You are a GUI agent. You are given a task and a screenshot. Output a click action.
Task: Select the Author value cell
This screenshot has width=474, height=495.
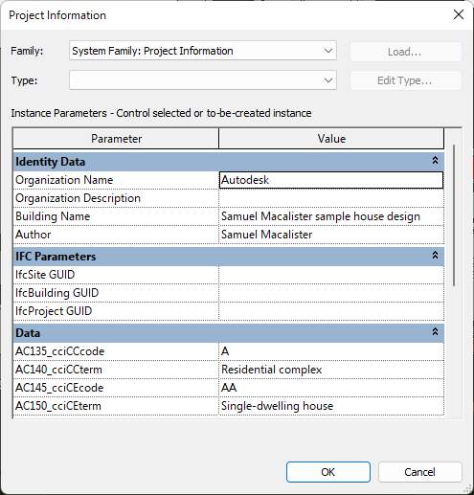coord(331,235)
